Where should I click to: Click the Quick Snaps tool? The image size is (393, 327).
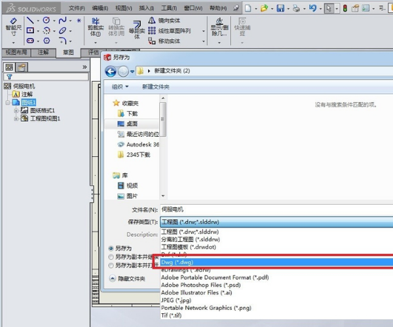click(242, 27)
